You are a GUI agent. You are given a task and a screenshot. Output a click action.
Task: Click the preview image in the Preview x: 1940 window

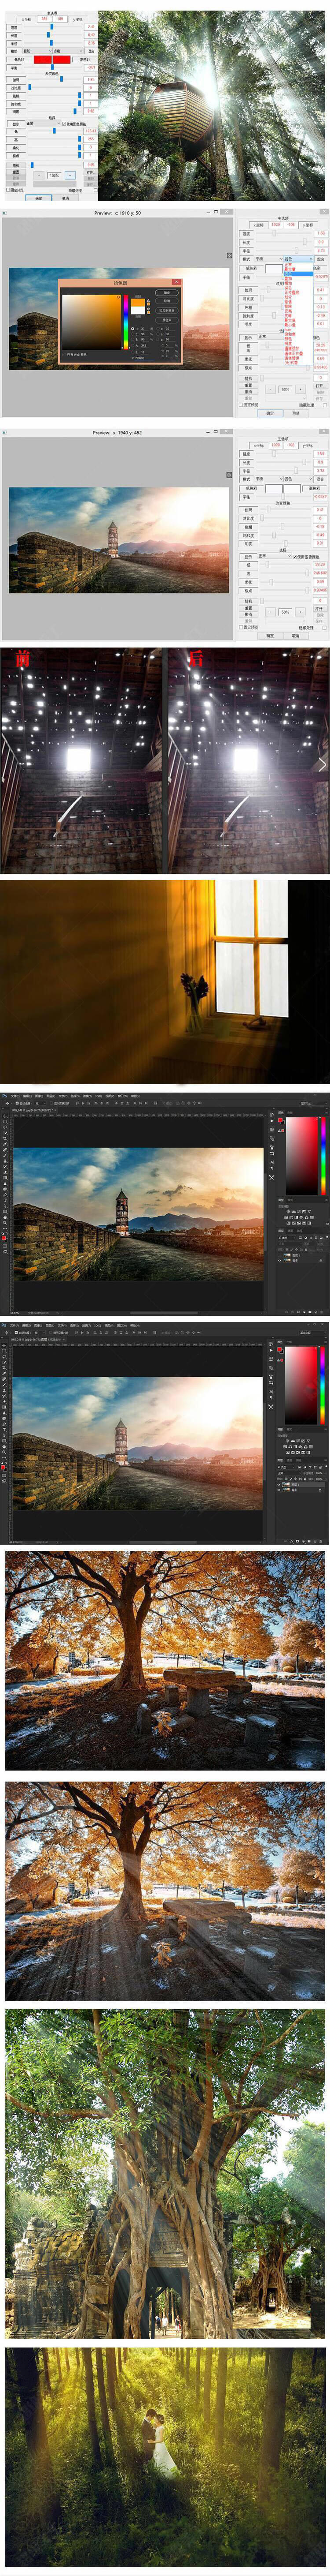(119, 540)
